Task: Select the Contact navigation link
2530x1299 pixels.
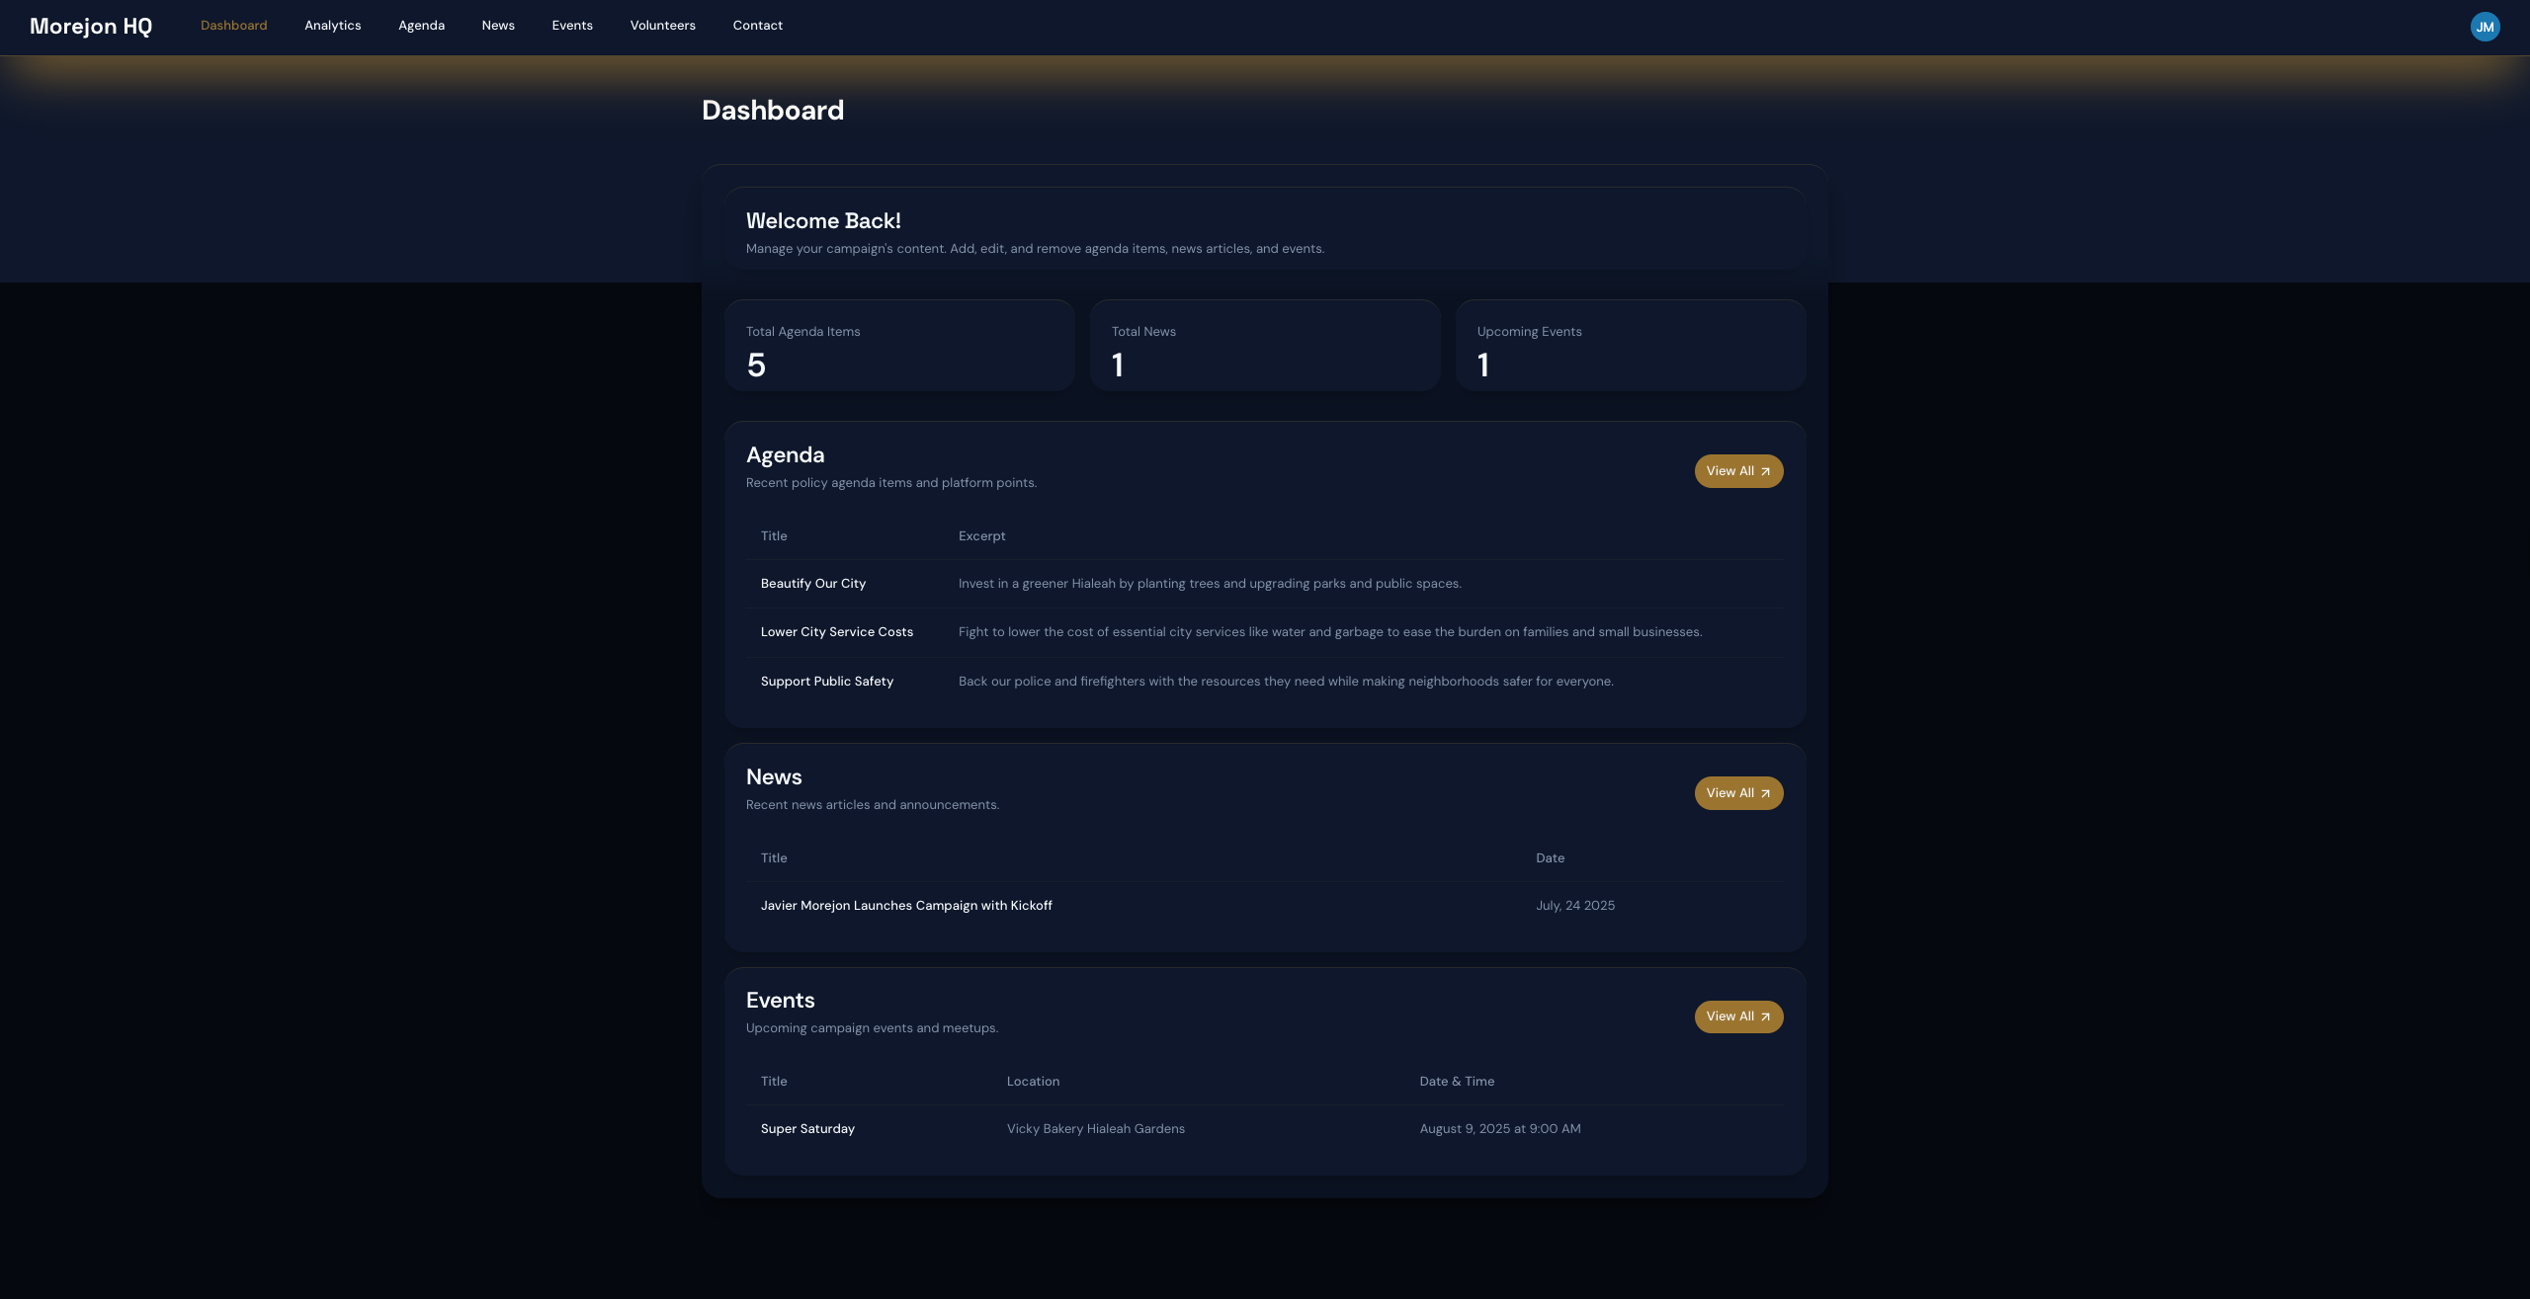Action: pos(757,26)
